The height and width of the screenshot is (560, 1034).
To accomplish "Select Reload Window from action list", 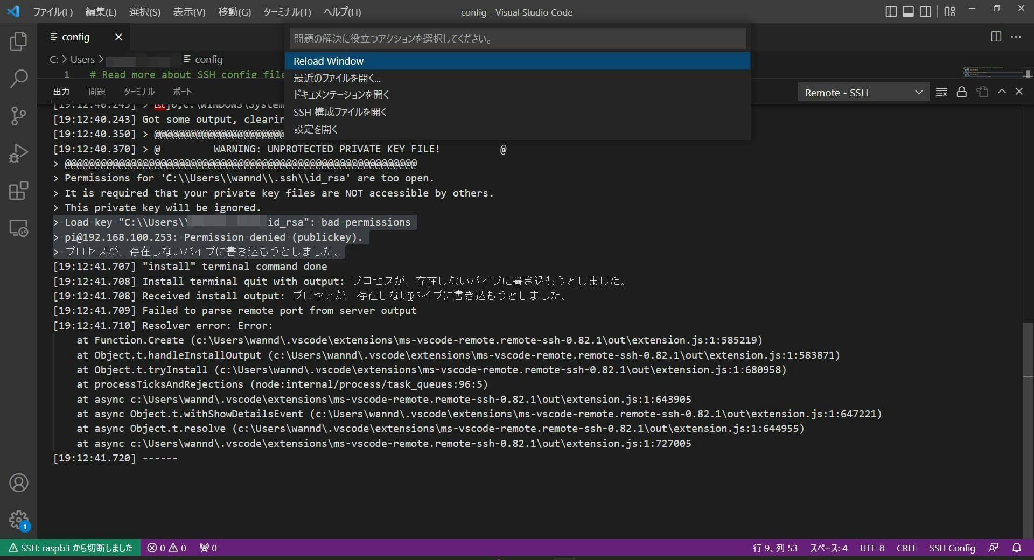I will pos(517,61).
